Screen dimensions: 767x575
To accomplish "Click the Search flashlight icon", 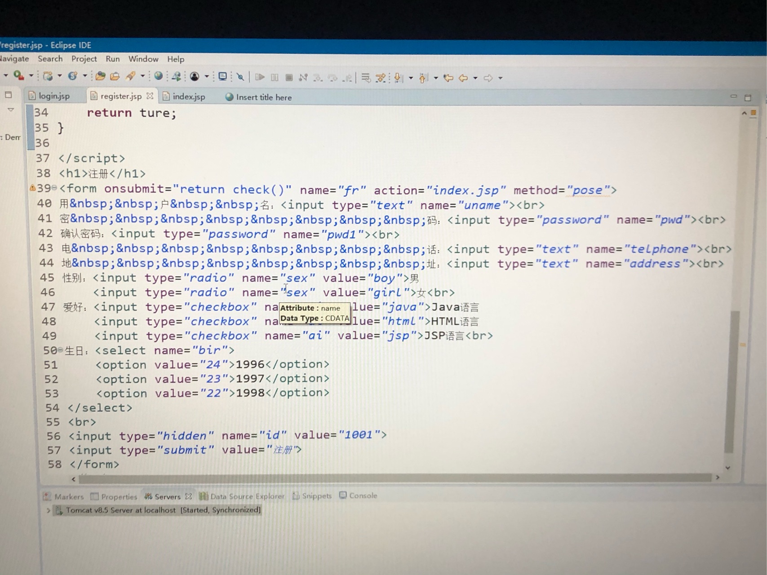I will click(131, 76).
